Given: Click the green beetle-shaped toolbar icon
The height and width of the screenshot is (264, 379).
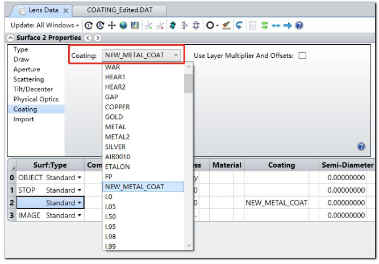Looking at the screenshot, I should [173, 25].
